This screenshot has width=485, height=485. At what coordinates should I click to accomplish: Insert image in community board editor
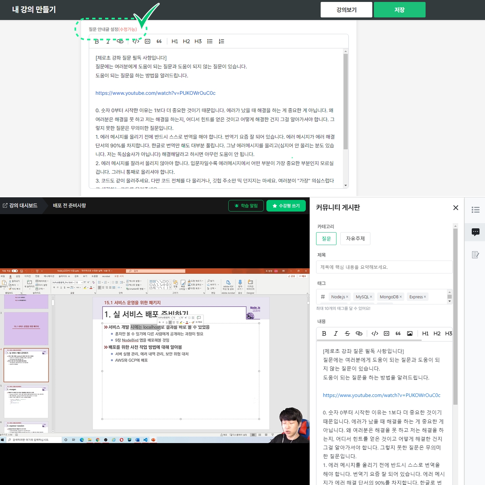pos(410,333)
